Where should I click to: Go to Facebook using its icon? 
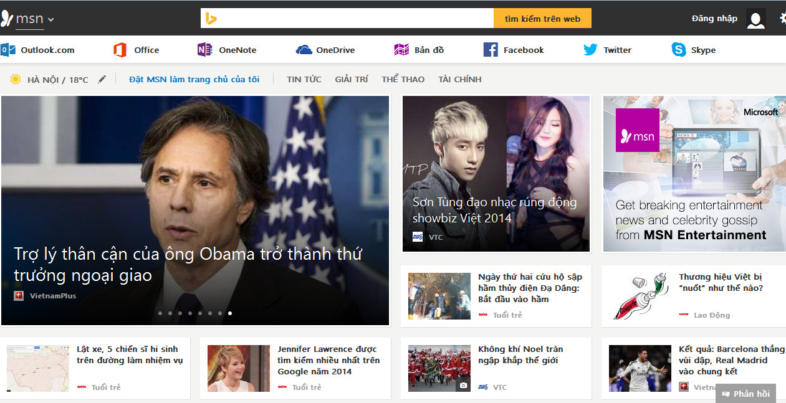pos(491,50)
